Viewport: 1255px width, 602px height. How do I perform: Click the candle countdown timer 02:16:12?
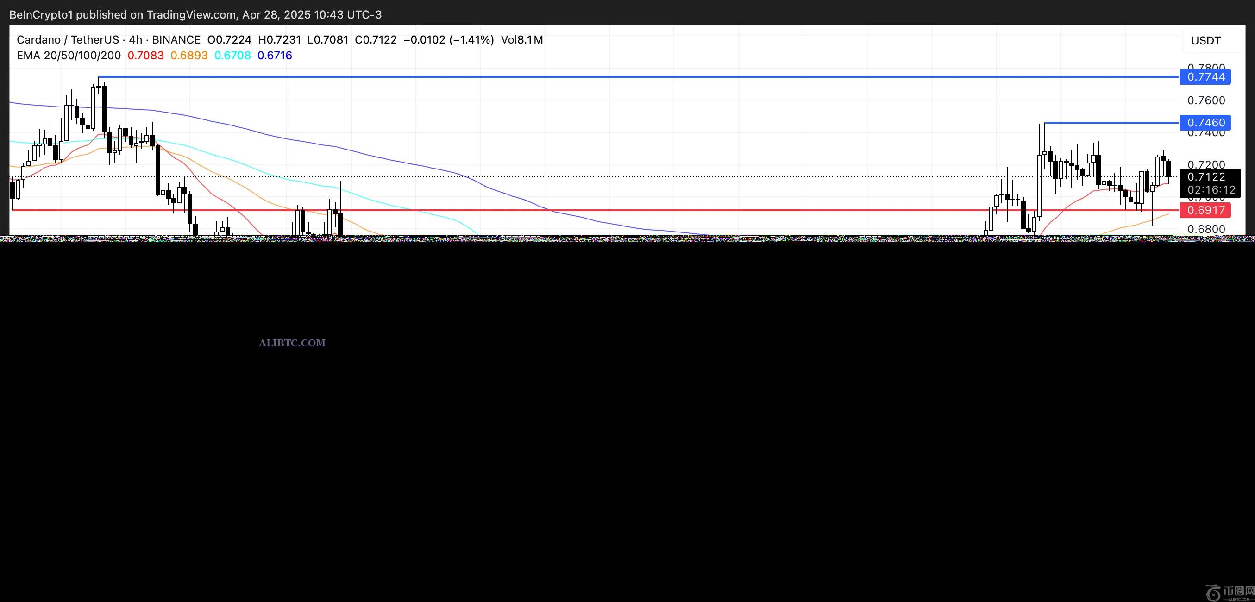click(x=1211, y=190)
